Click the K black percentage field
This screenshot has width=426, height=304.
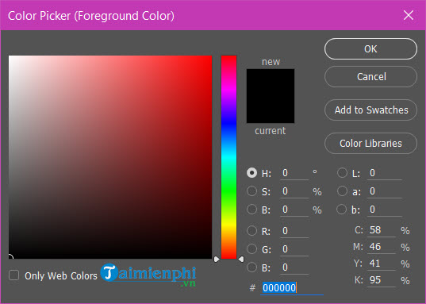(x=382, y=280)
